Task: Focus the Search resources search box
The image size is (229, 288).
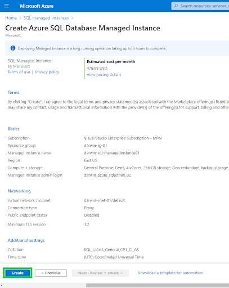Action: point(200,6)
